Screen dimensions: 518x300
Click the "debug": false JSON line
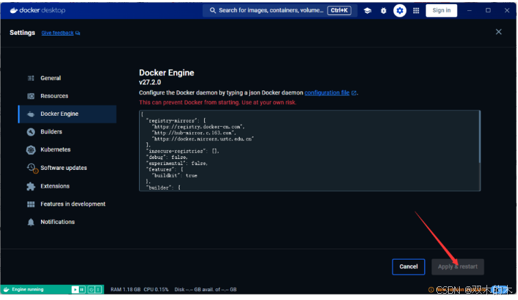(x=166, y=158)
